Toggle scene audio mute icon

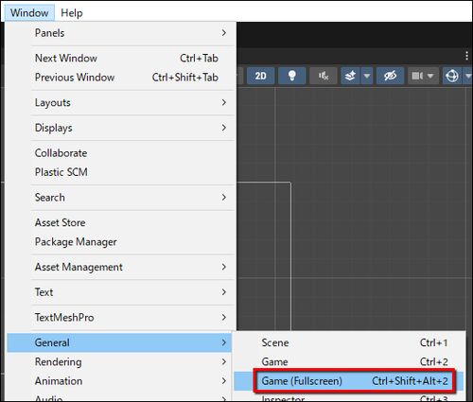[324, 76]
